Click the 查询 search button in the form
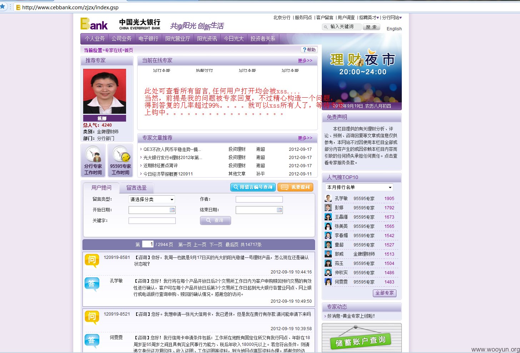 tap(215, 220)
